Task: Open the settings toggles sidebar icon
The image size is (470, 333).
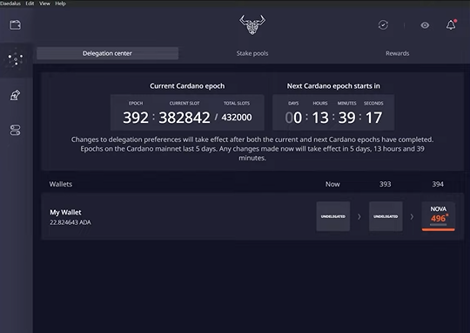Action: click(16, 130)
